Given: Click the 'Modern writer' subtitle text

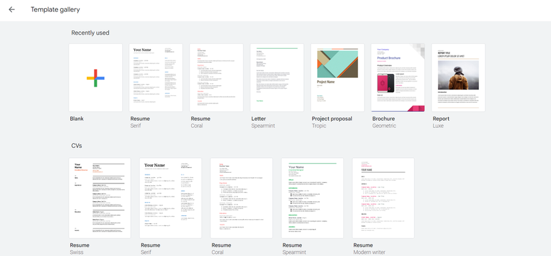Looking at the screenshot, I should [369, 252].
